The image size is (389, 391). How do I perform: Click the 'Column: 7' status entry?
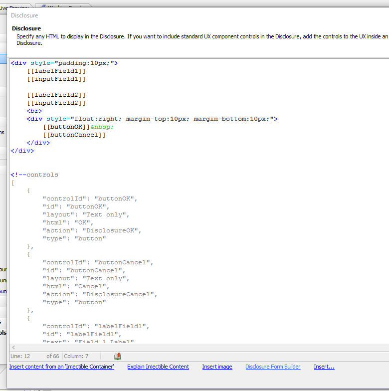[76, 356]
